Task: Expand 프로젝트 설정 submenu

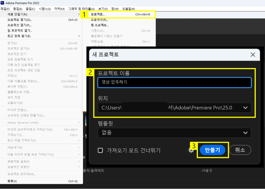Action: 41,161
